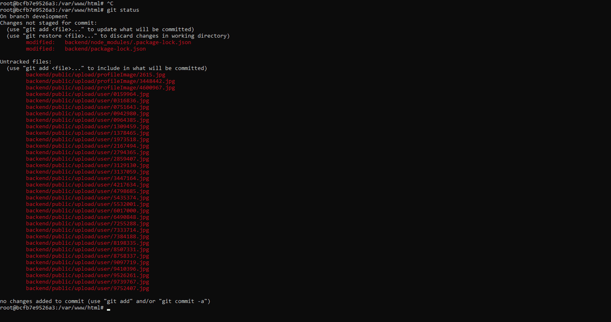The width and height of the screenshot is (611, 322).
Task: Click the upload/user/7384188.jpg entry
Action: 88,237
